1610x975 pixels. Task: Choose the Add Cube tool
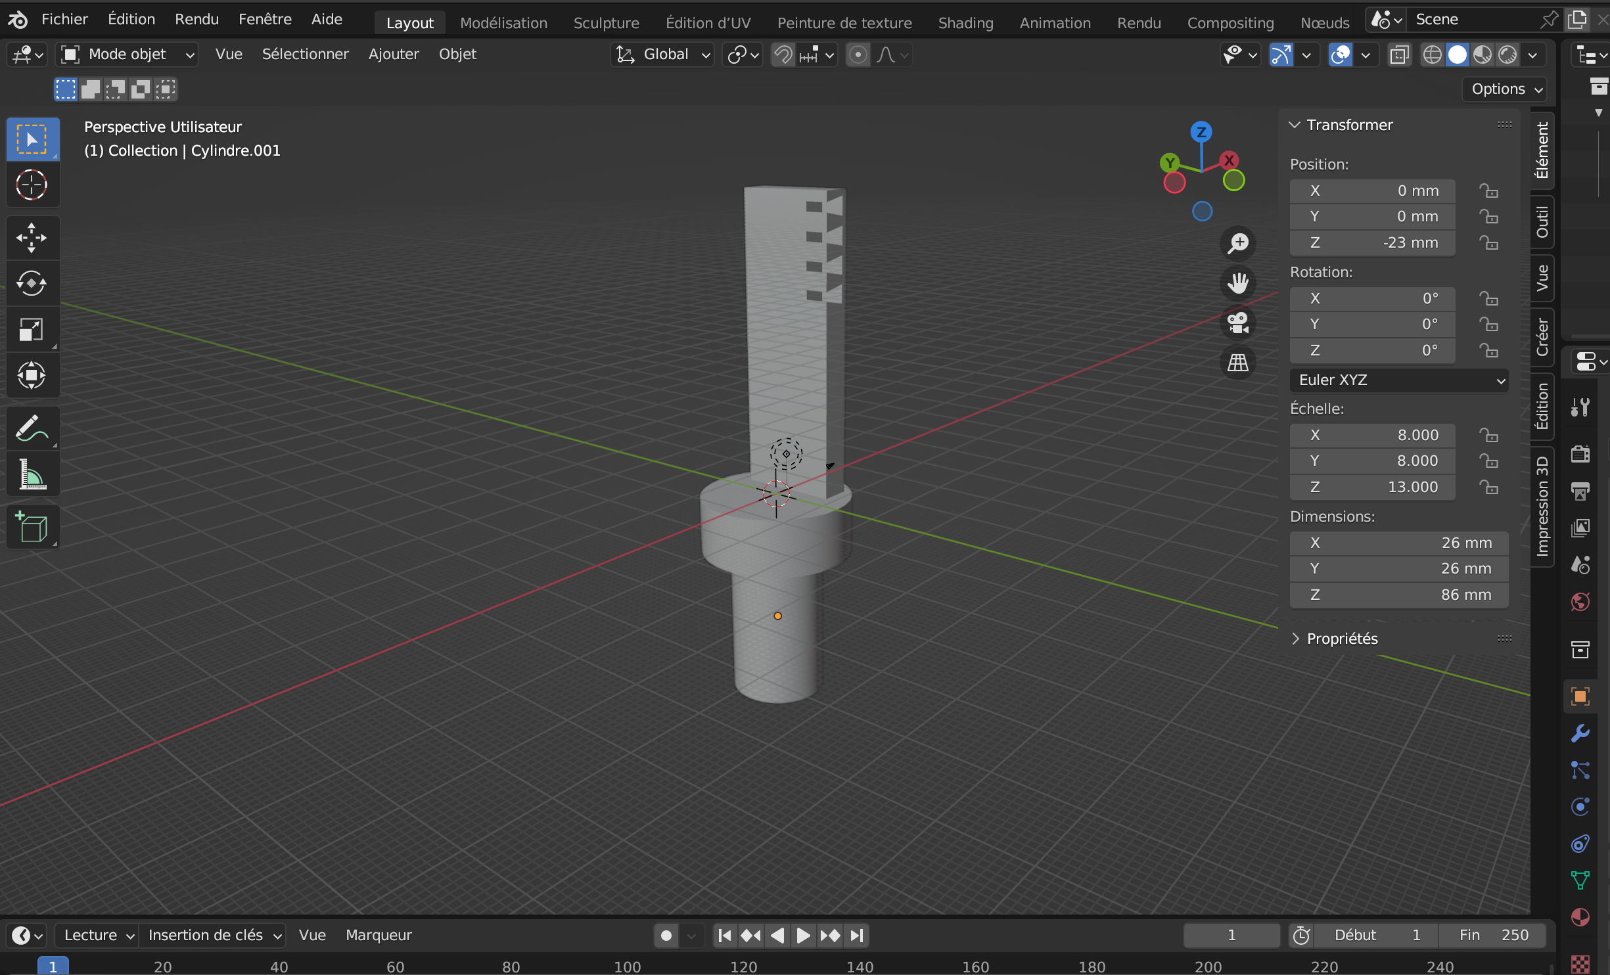pyautogui.click(x=32, y=527)
